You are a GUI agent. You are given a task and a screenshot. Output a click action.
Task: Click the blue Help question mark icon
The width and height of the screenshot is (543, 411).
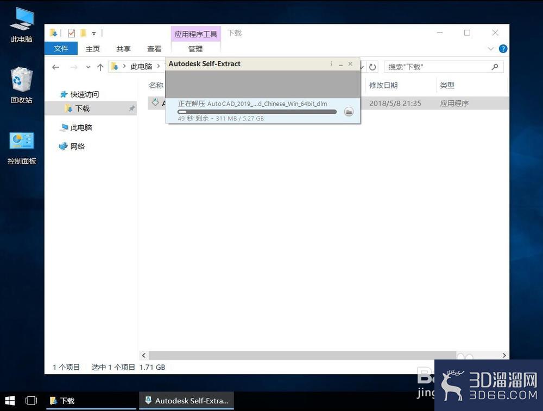click(x=503, y=49)
